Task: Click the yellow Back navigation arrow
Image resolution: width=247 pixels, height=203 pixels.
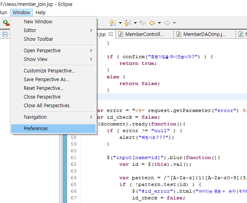Action: click(152, 23)
